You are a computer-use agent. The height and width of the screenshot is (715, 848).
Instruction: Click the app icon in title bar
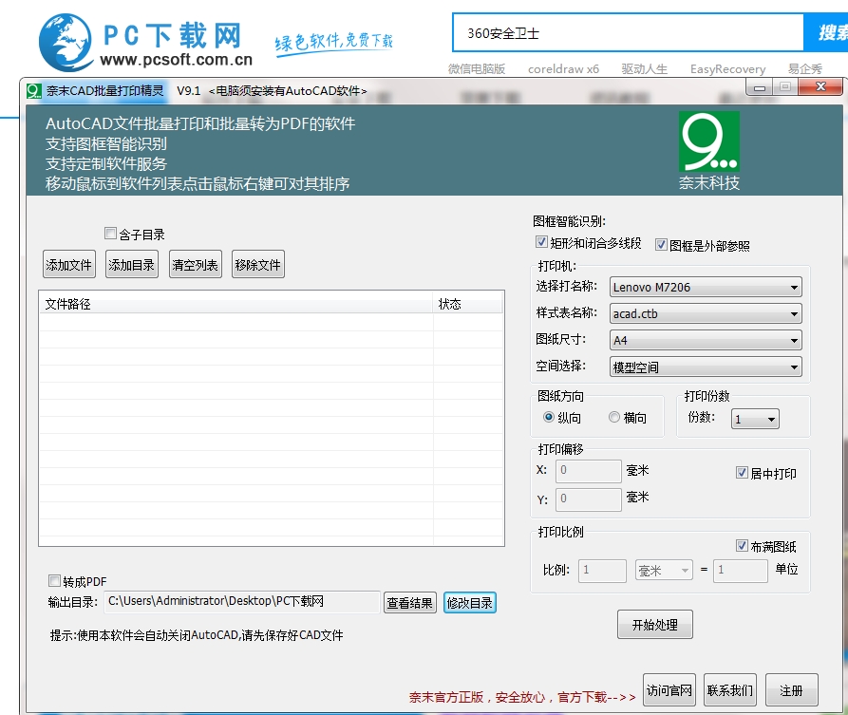tap(34, 91)
